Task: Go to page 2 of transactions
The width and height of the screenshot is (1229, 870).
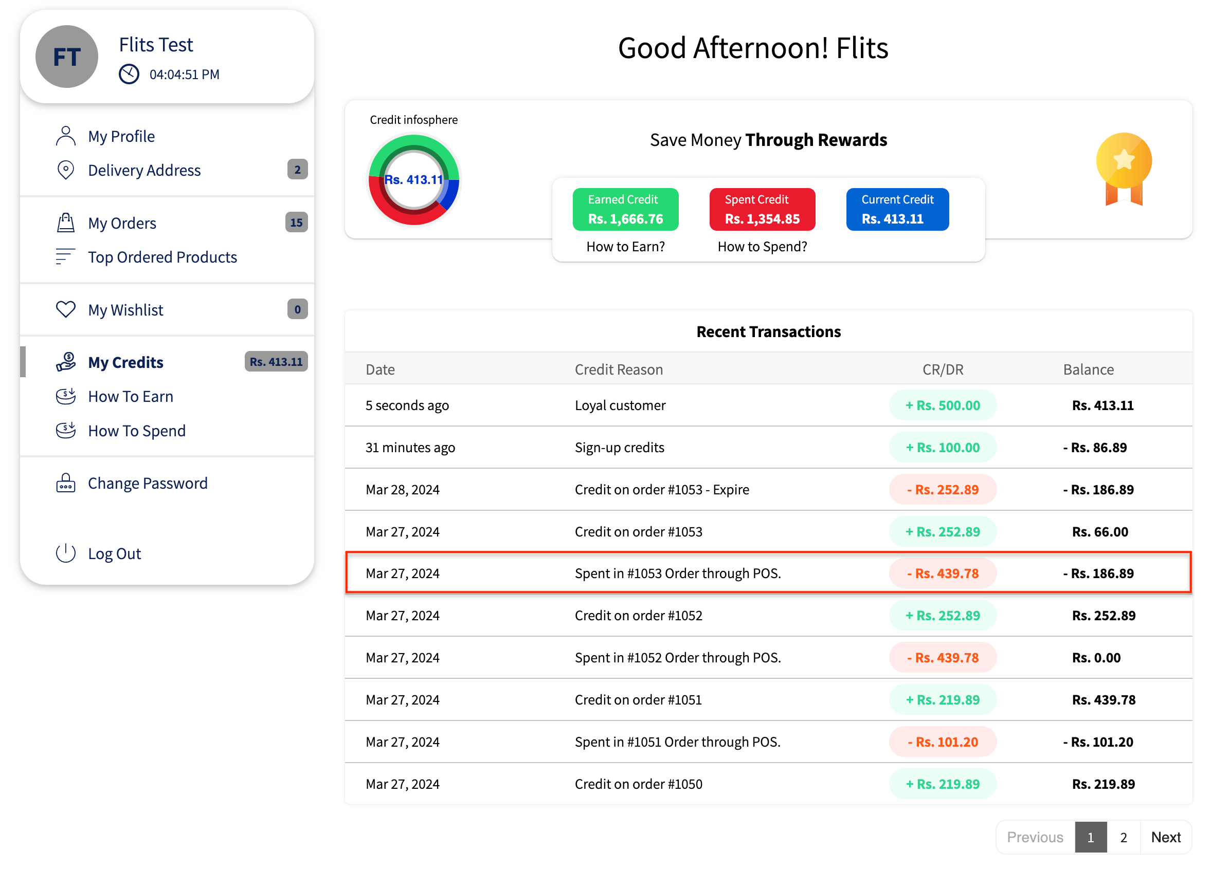Action: click(x=1123, y=837)
